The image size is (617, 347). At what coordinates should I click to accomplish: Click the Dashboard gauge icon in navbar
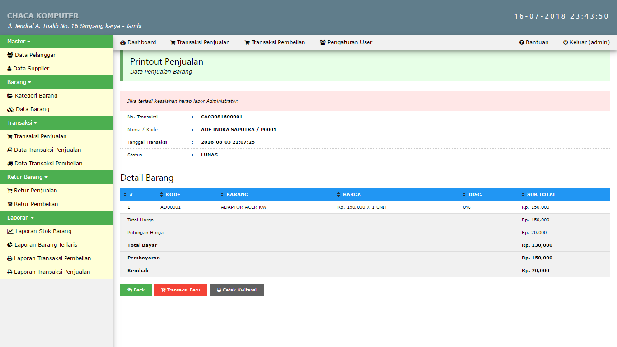[123, 42]
